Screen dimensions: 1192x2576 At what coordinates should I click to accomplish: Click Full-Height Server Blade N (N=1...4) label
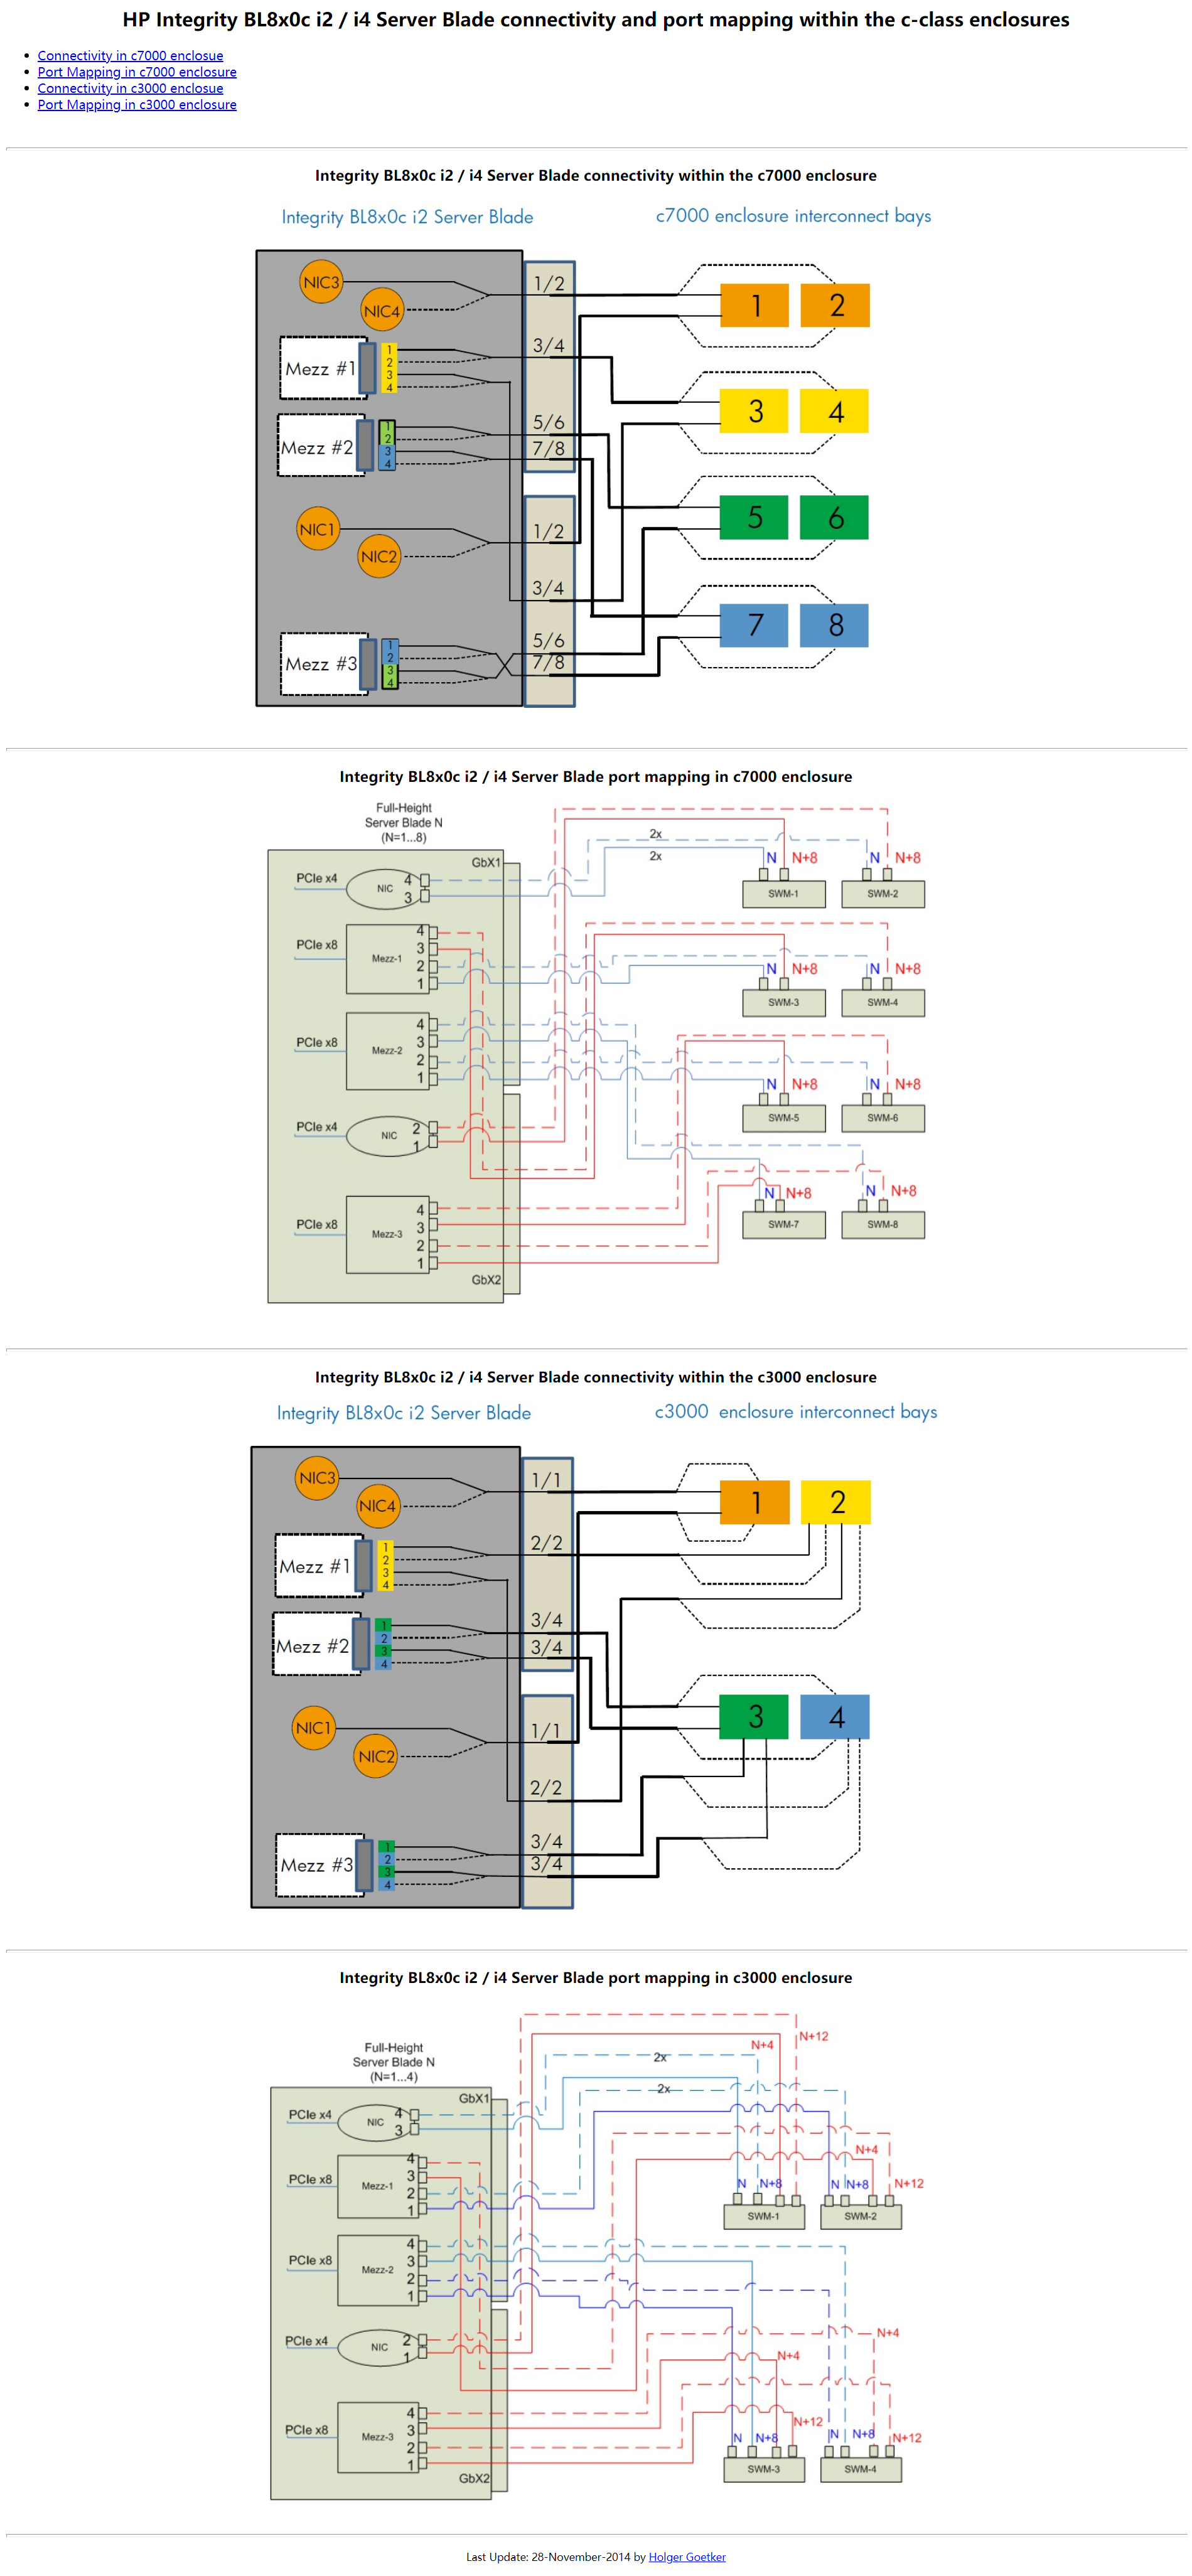coord(394,2062)
